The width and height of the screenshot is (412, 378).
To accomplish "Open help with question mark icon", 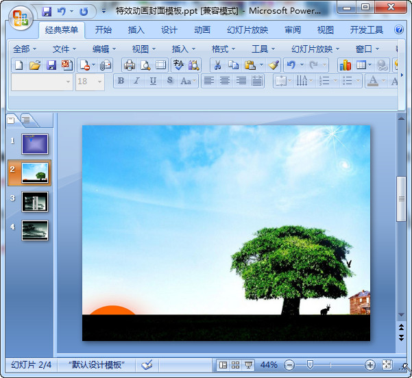I will click(399, 29).
